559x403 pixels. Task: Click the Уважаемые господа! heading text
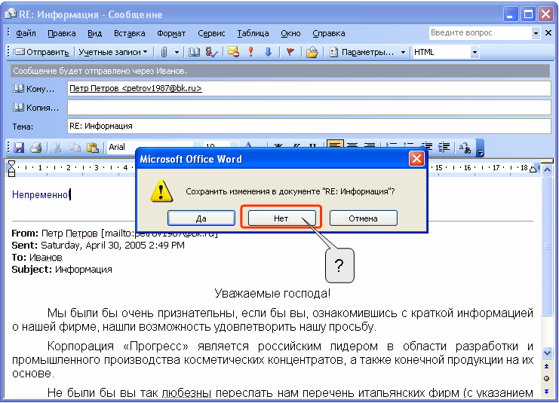tap(272, 293)
